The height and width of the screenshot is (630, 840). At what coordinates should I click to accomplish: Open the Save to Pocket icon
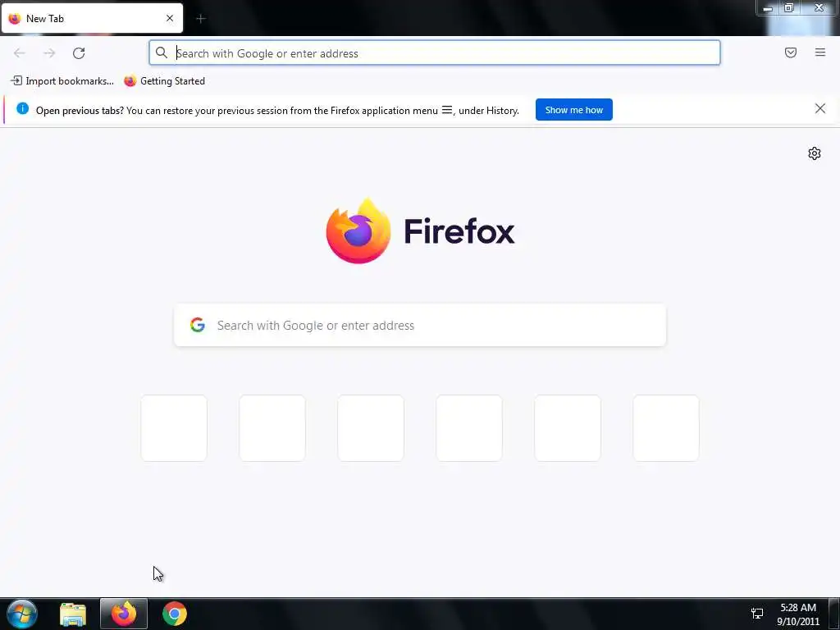(790, 52)
